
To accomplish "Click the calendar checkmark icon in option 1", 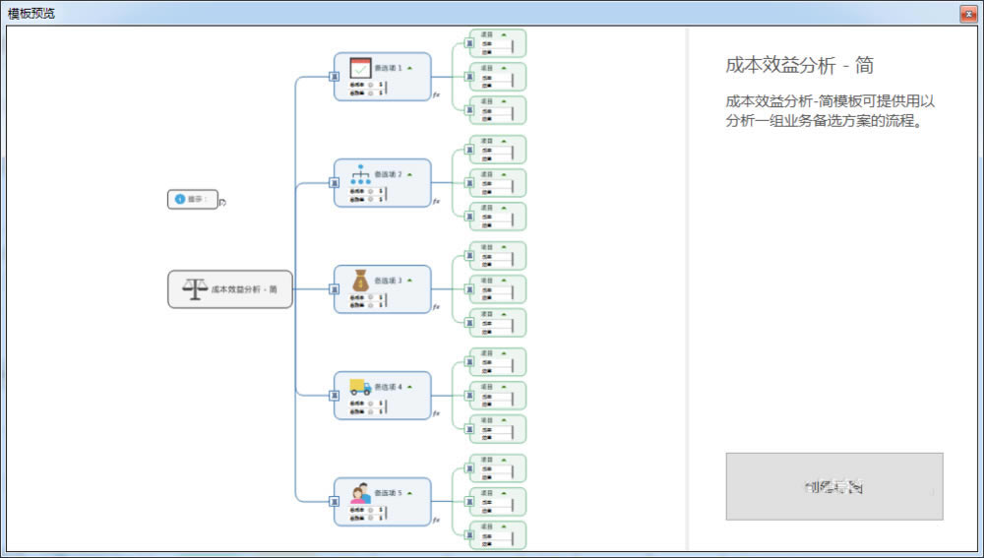I will tap(360, 68).
